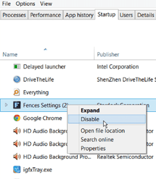Select the HD Audio Background Pro... entry
This screenshot has width=156, height=179.
[x=57, y=157]
